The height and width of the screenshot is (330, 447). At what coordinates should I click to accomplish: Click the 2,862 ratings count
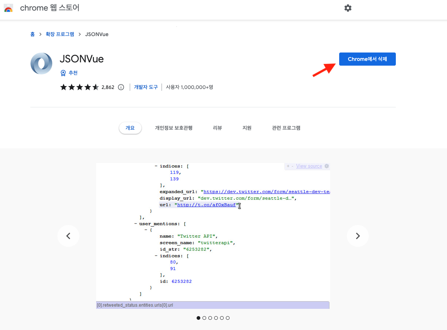click(x=108, y=87)
